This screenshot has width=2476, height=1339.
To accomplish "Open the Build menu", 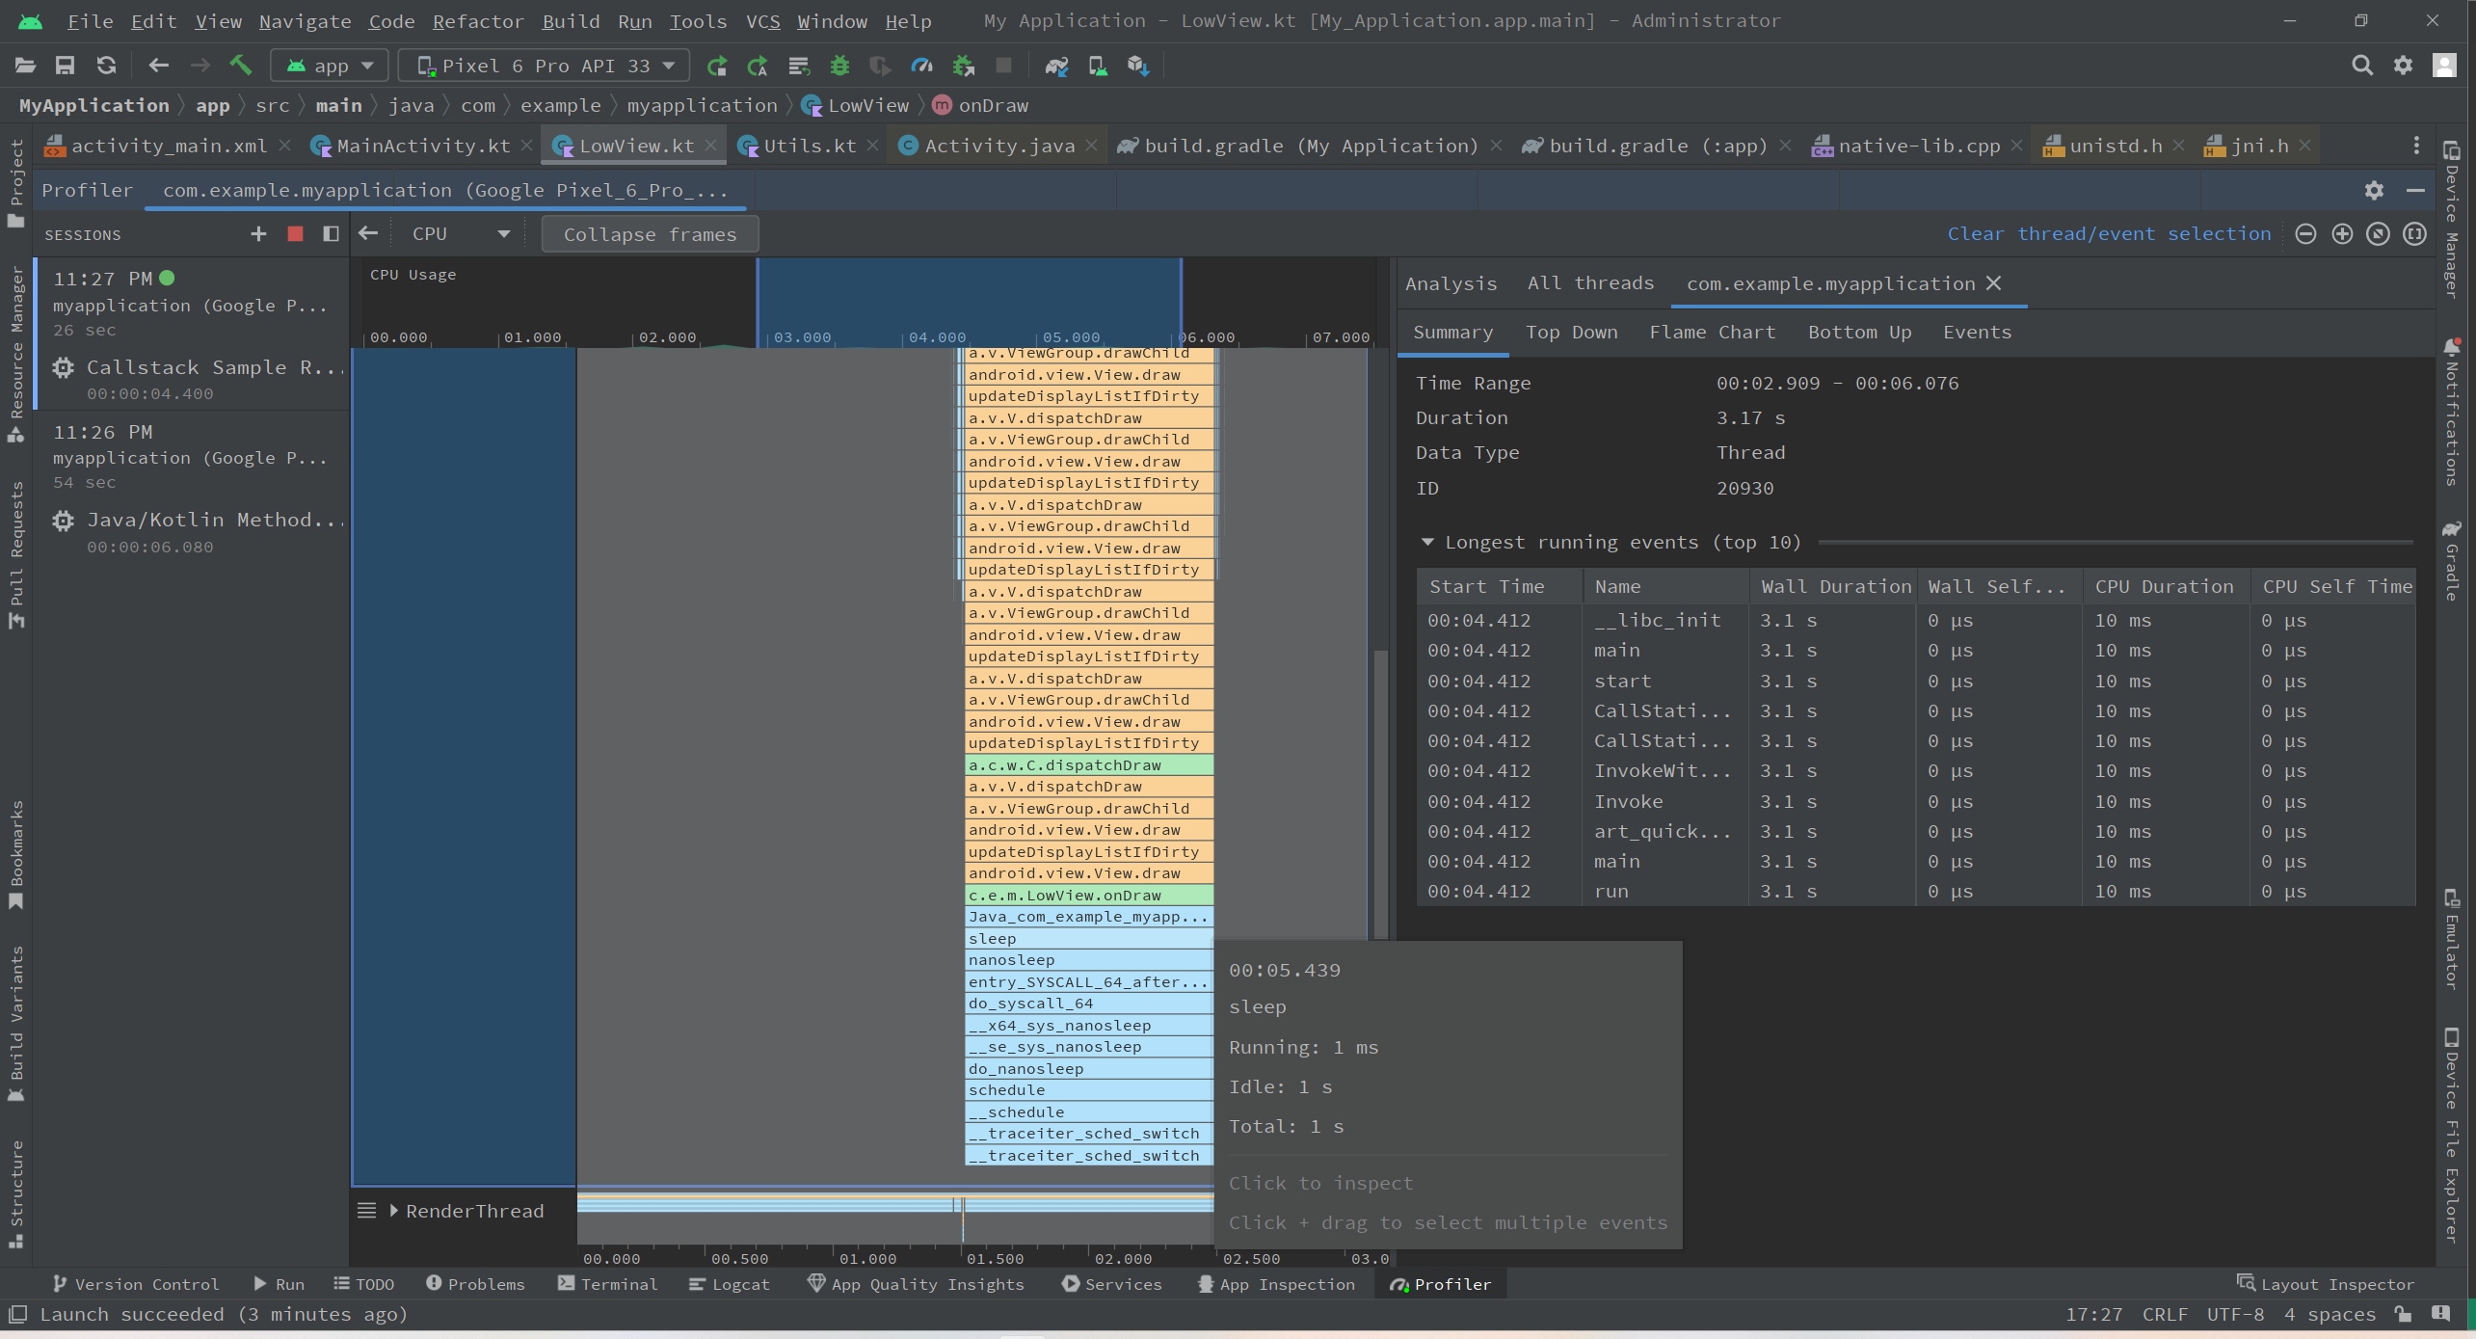I will click(x=571, y=21).
